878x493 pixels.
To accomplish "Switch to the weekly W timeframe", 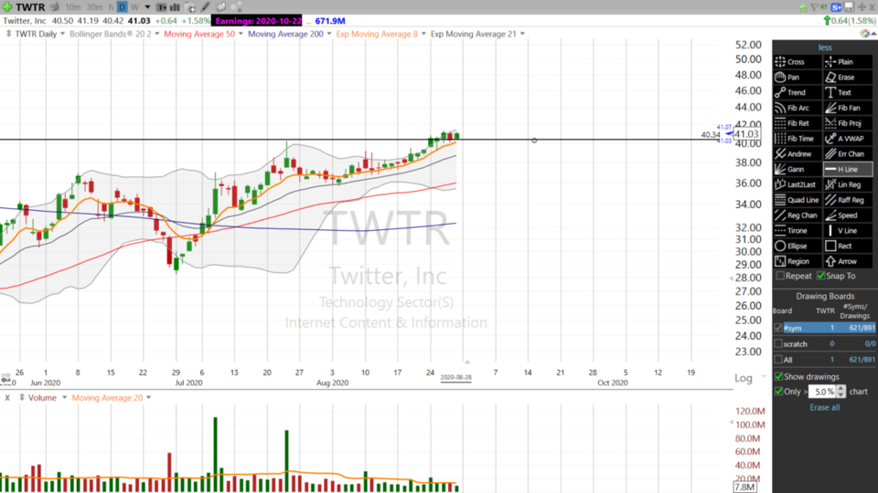I will (135, 6).
